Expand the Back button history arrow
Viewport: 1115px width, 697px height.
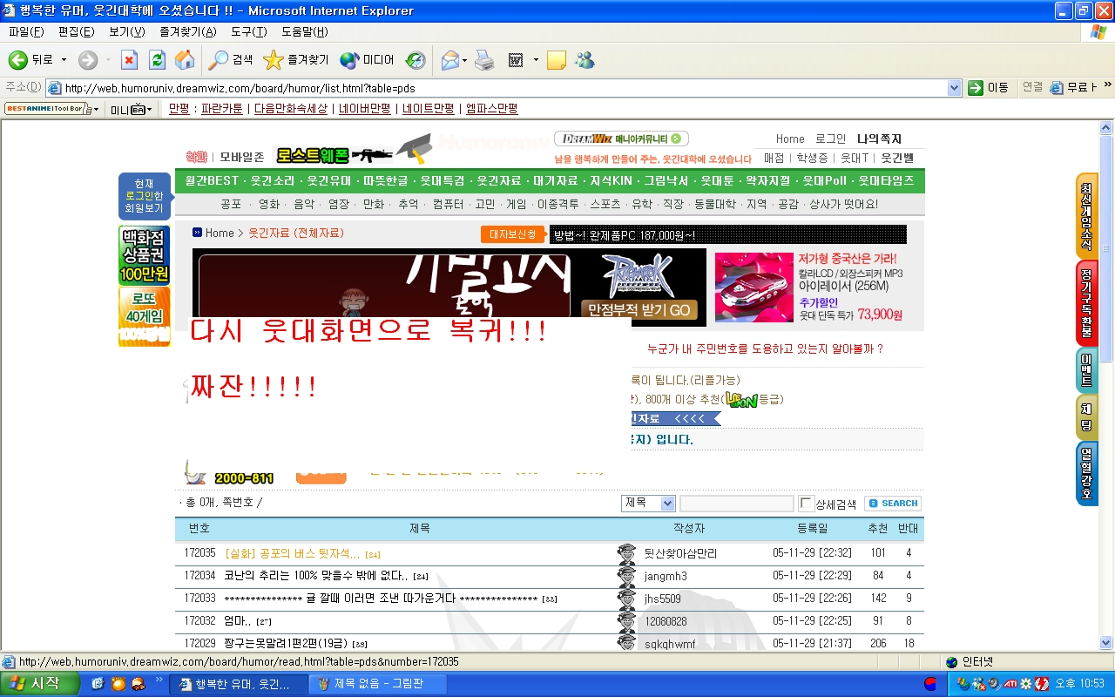coord(64,60)
